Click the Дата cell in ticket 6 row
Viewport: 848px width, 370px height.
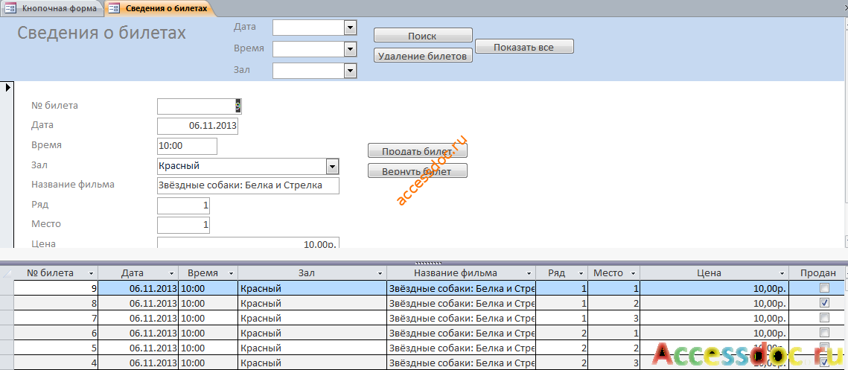point(138,333)
